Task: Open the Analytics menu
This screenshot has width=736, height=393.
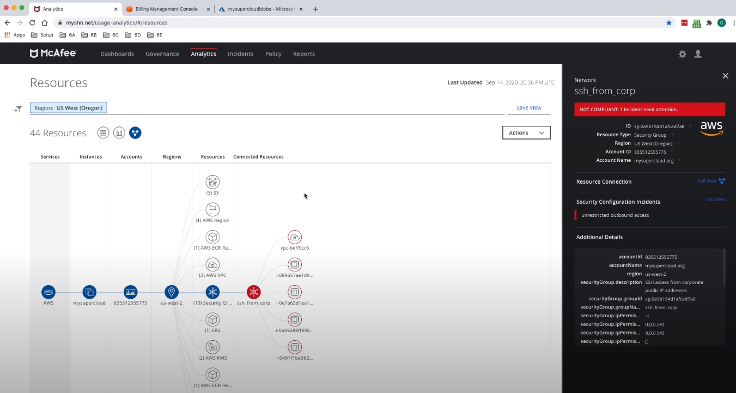Action: [x=203, y=54]
